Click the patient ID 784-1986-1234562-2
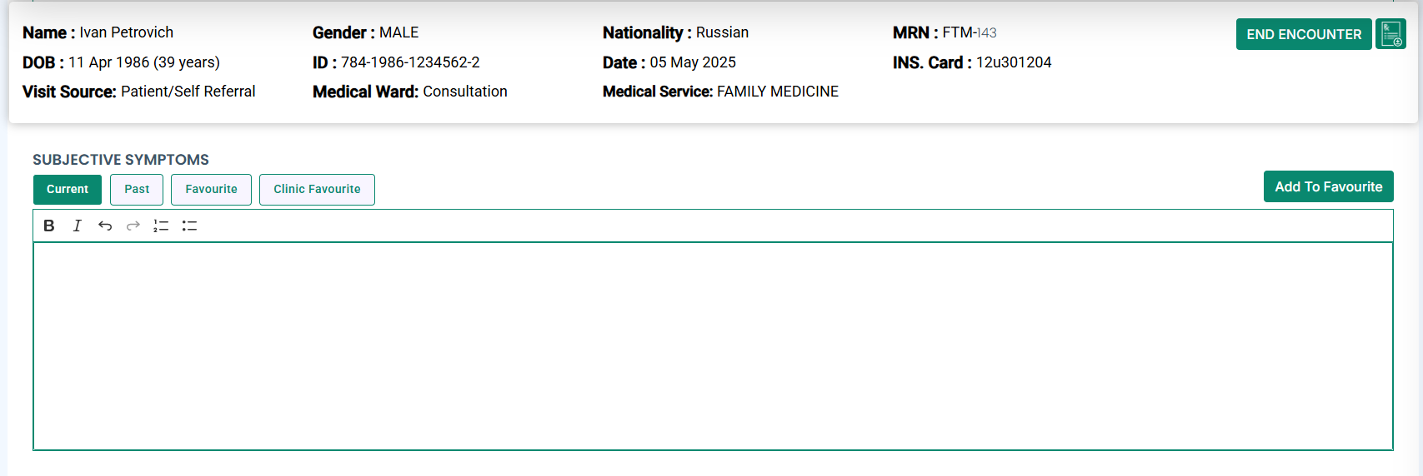1423x476 pixels. 410,62
